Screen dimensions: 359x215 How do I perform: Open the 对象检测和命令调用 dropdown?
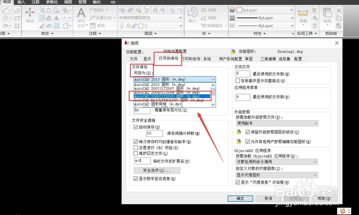click(x=277, y=162)
